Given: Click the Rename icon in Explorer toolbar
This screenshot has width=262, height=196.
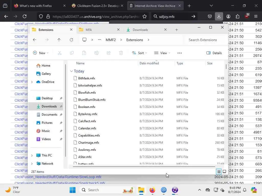Looking at the screenshot, I should (x=96, y=53).
